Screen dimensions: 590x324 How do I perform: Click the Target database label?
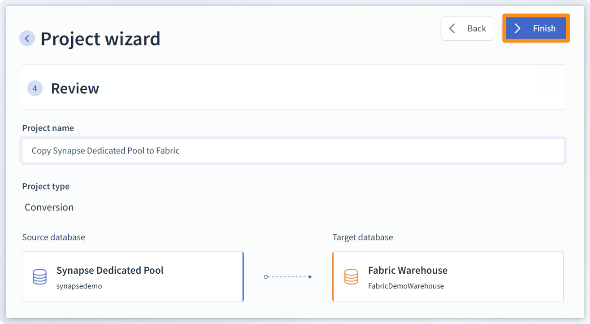(363, 237)
